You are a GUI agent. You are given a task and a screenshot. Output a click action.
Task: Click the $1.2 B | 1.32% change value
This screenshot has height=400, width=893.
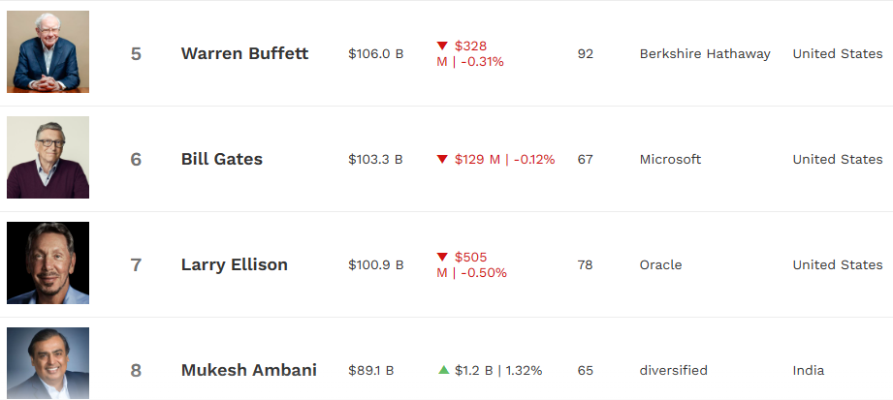point(498,370)
